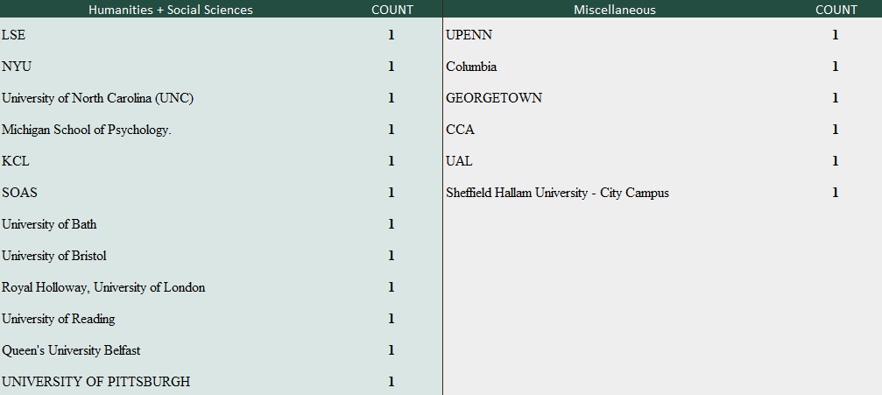Click the Columbia cell
Image resolution: width=882 pixels, height=395 pixels.
click(x=471, y=67)
